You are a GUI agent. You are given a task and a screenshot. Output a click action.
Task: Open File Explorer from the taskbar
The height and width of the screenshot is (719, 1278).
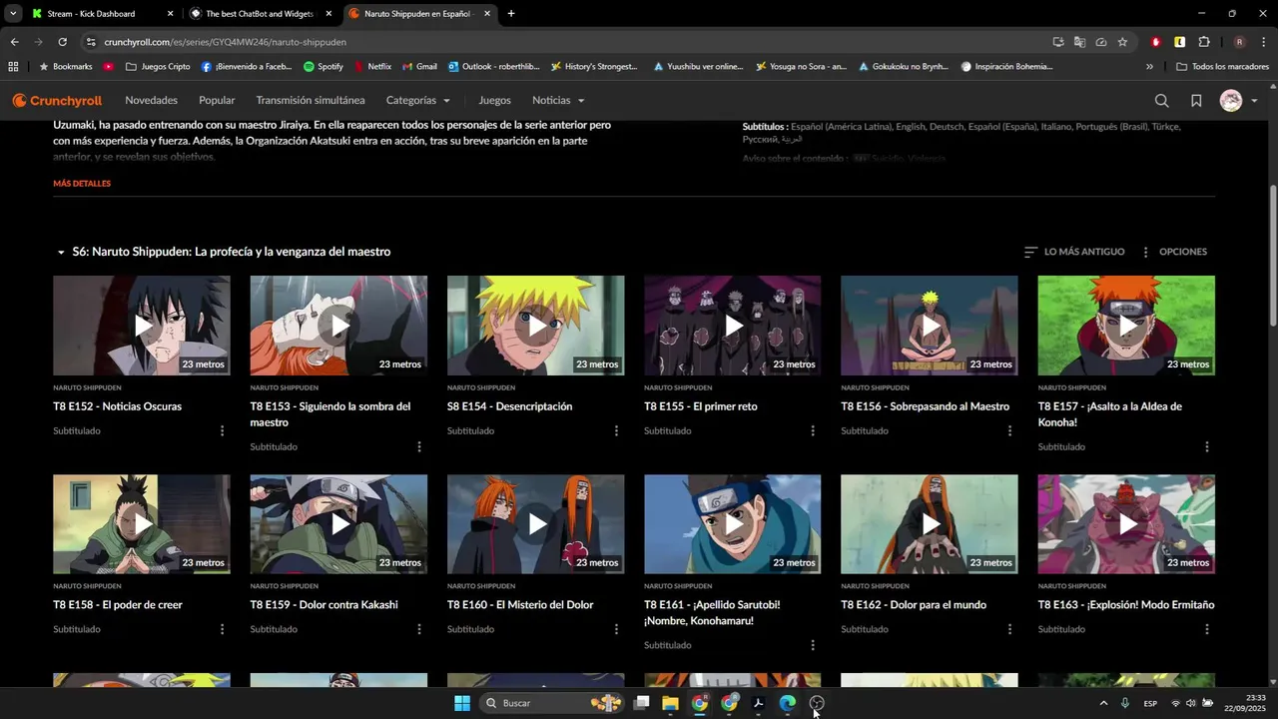point(670,703)
